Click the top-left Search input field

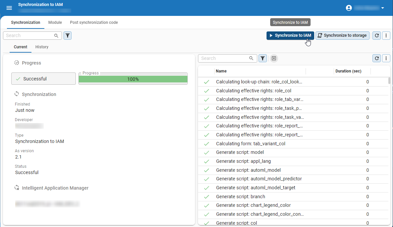[29, 35]
